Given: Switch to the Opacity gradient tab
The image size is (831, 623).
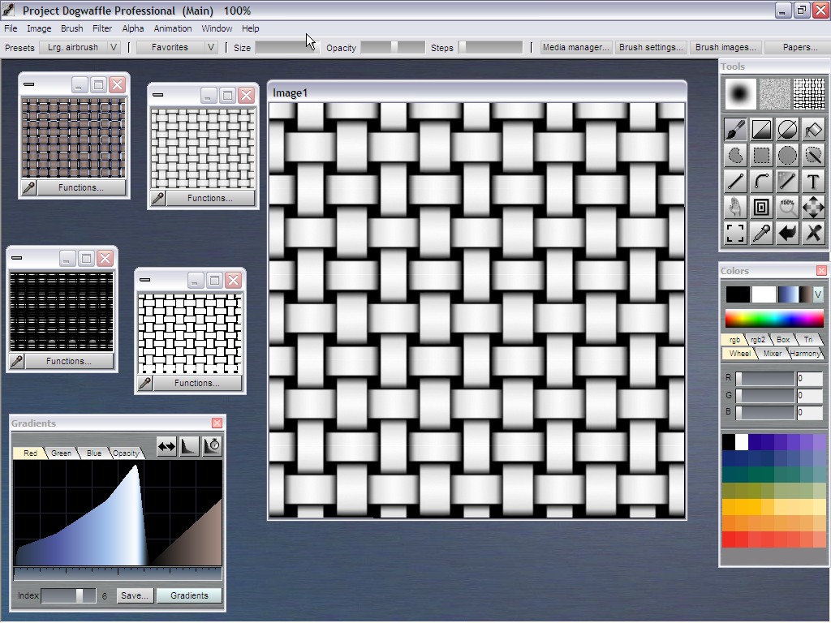Looking at the screenshot, I should pyautogui.click(x=126, y=453).
